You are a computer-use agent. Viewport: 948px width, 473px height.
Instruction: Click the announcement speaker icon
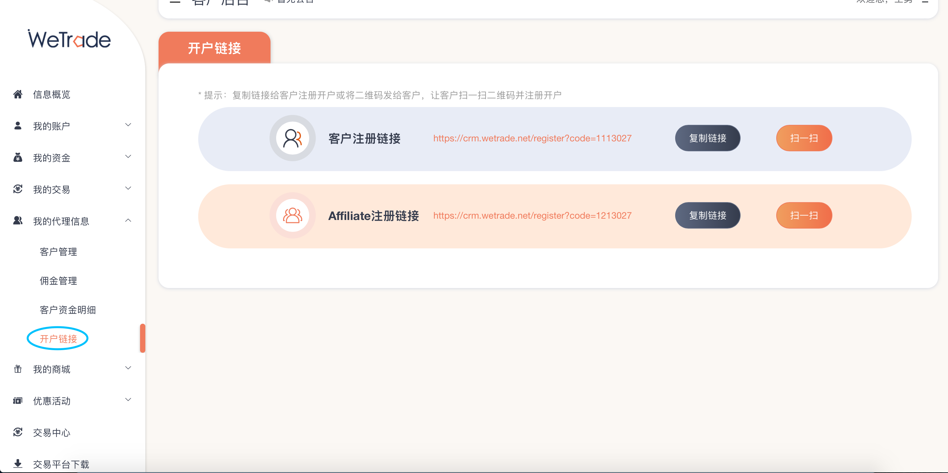coord(268,1)
